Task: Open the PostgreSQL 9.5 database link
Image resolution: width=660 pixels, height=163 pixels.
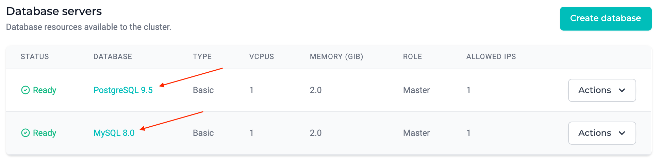Action: (x=123, y=90)
